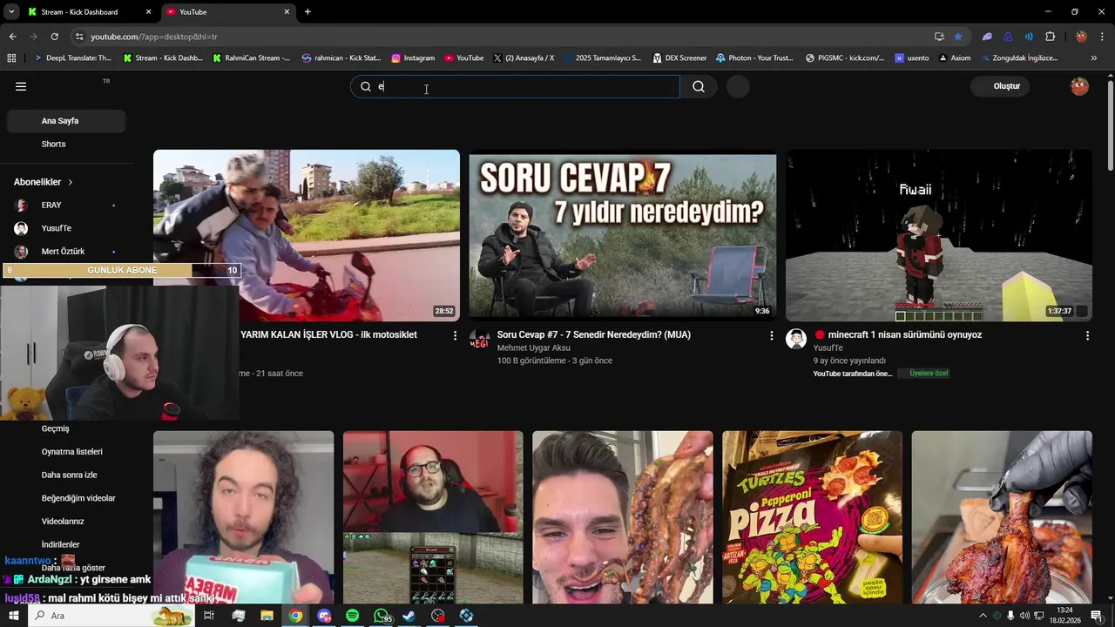The width and height of the screenshot is (1115, 627).
Task: Open Geçmiş history in sidebar
Action: [55, 428]
